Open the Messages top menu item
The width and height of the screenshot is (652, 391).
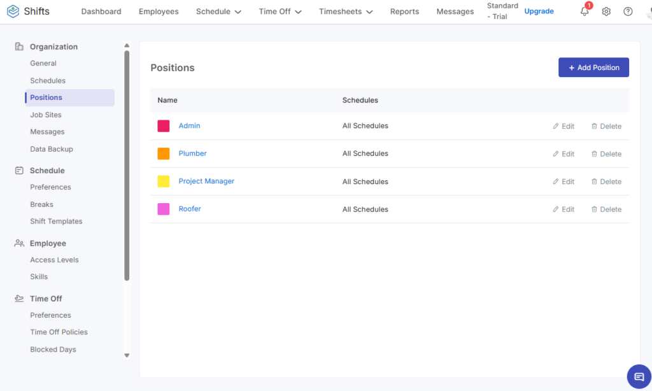point(455,11)
